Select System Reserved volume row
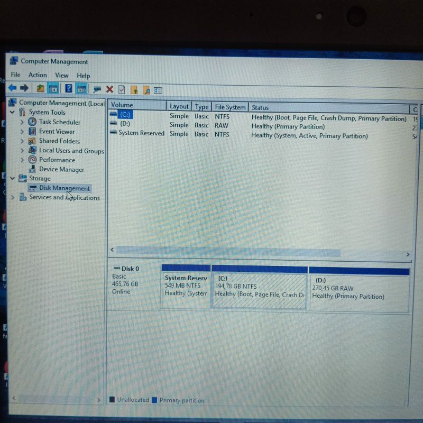 coord(141,133)
